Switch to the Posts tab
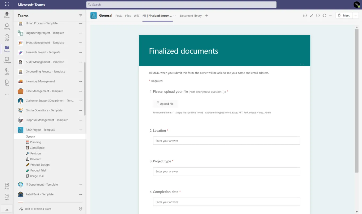The width and height of the screenshot is (362, 214). coord(119,16)
